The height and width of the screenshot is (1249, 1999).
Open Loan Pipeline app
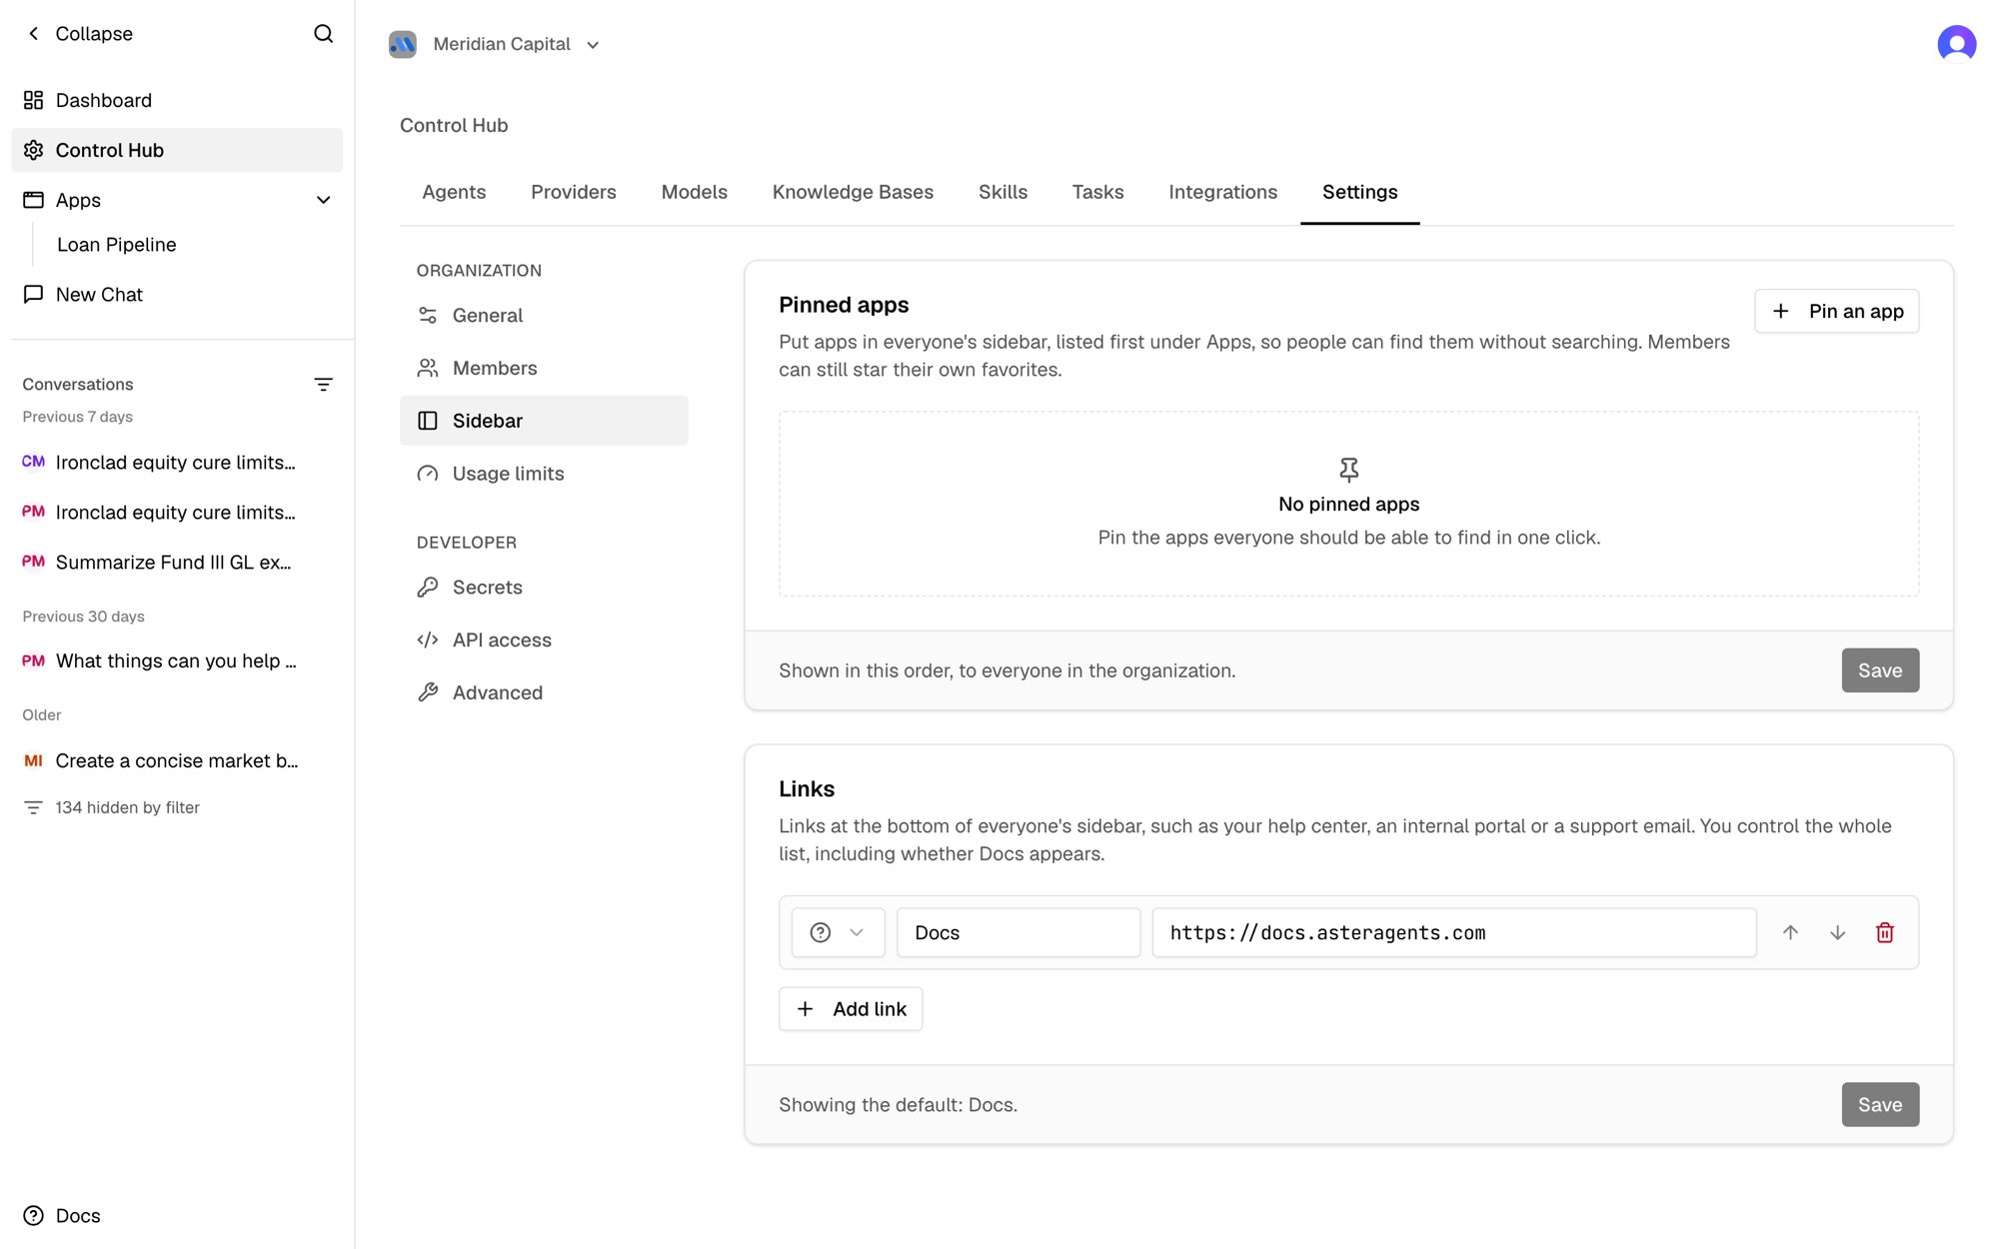[117, 245]
